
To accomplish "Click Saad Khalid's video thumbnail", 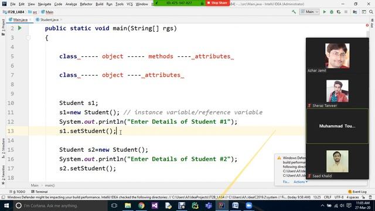I will coord(337,161).
